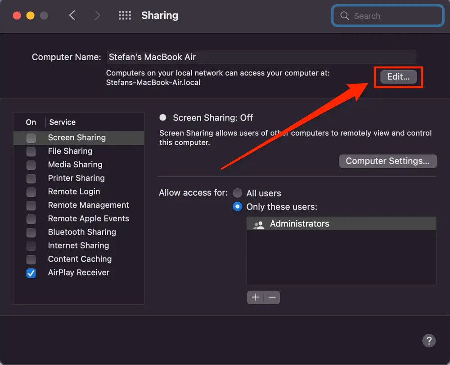Enable Remote Management checkbox
The image size is (450, 365).
pos(31,205)
